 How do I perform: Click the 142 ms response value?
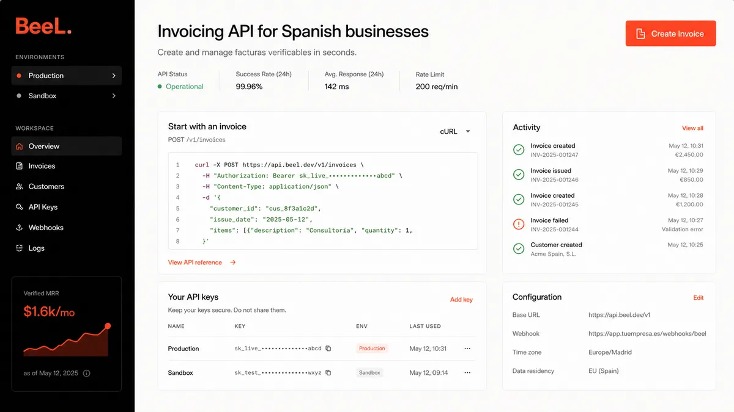[x=336, y=87]
